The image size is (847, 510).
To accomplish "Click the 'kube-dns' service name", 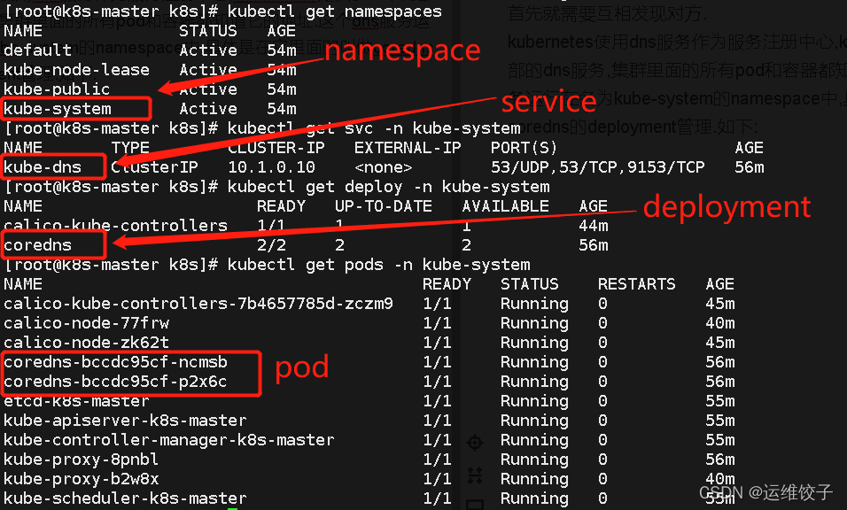I will tap(43, 167).
